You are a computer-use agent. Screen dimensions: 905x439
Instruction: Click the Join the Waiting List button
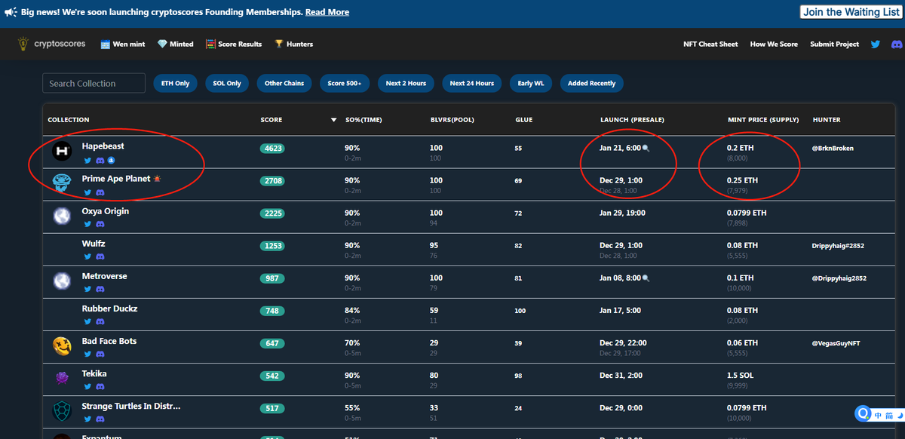click(x=851, y=12)
